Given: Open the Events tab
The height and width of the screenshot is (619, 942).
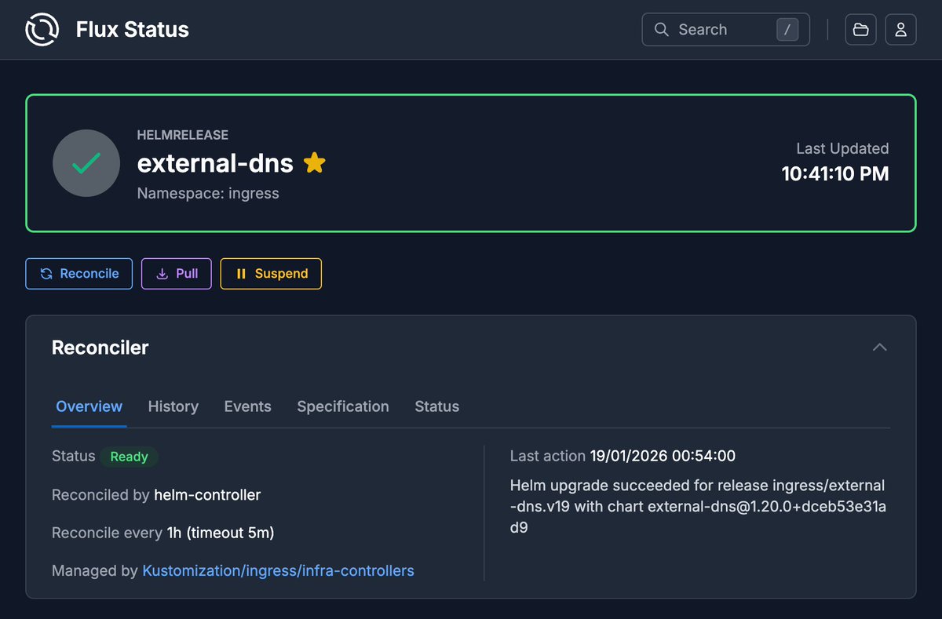Looking at the screenshot, I should (x=248, y=406).
